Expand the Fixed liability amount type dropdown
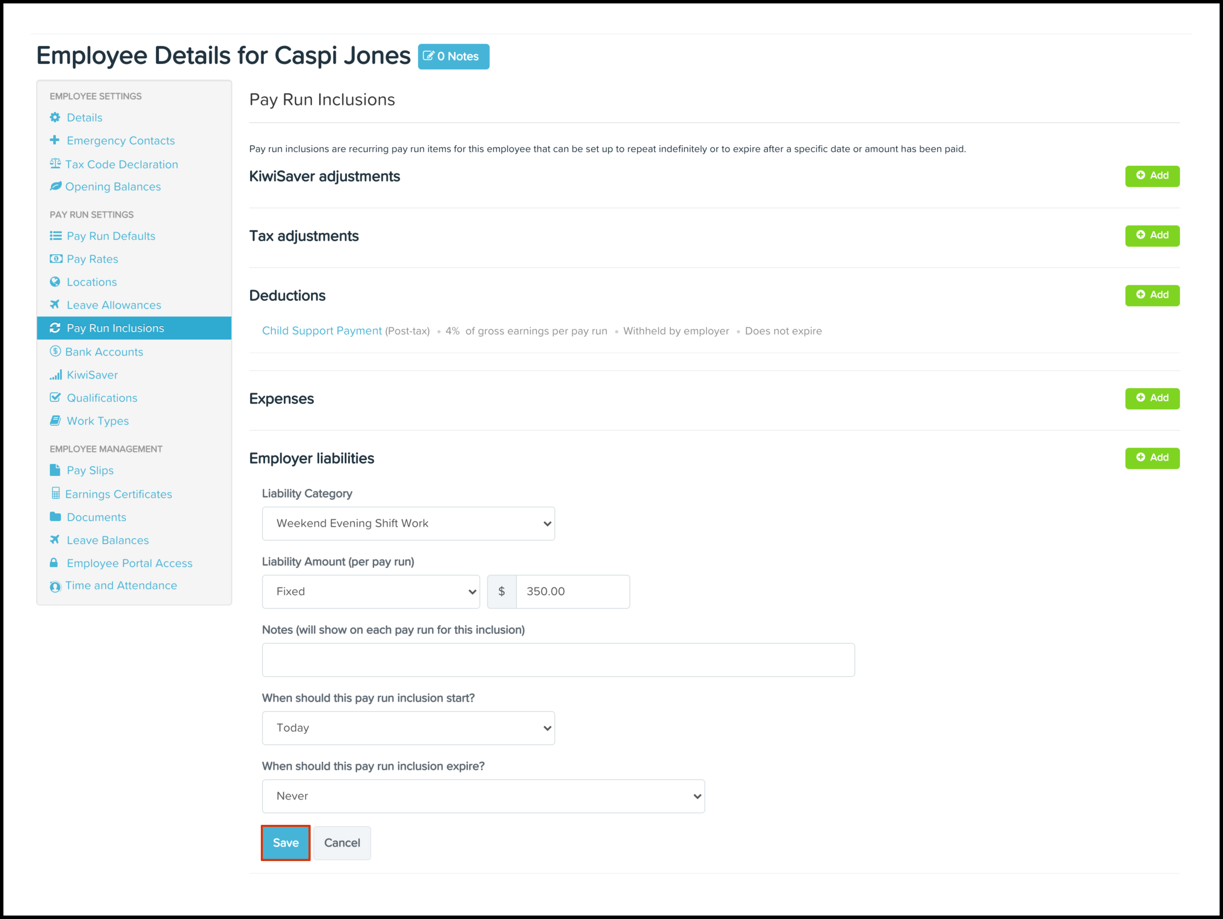 pos(370,592)
